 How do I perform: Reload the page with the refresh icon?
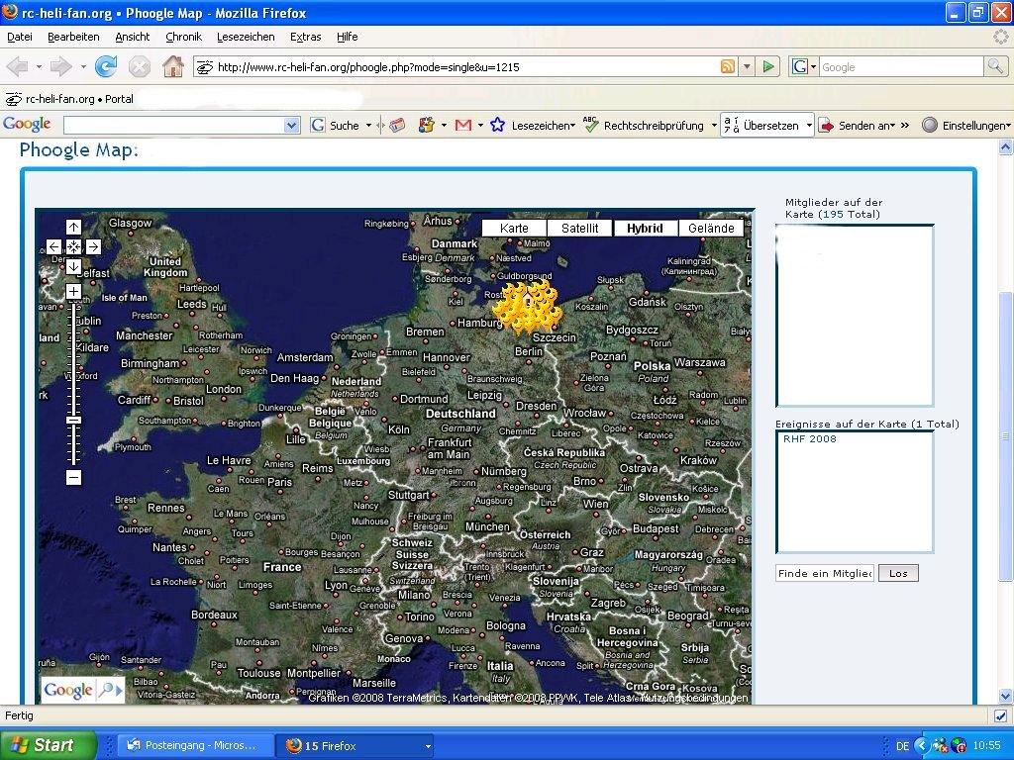click(105, 66)
